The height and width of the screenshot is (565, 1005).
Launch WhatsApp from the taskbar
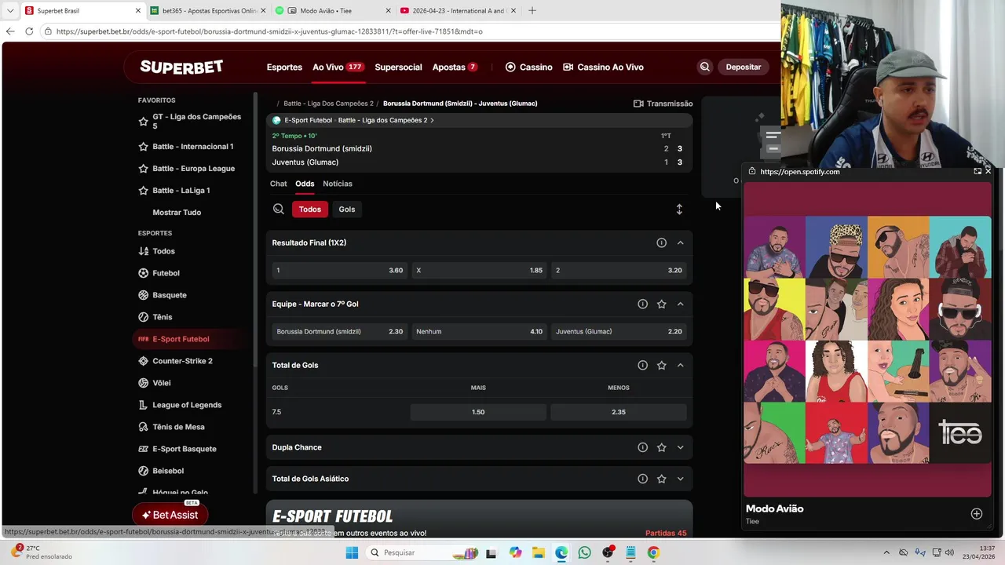584,552
